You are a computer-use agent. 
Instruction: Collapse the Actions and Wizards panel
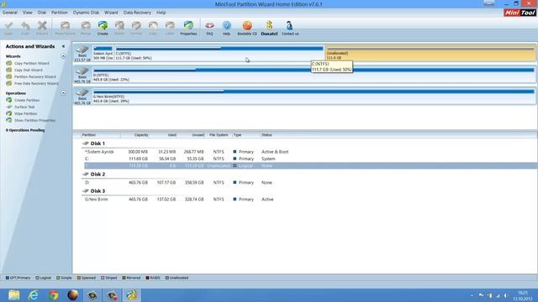64,46
